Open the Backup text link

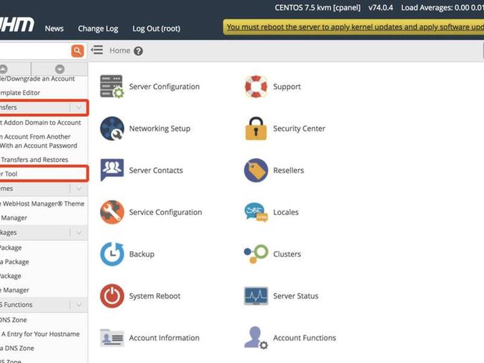pyautogui.click(x=142, y=254)
